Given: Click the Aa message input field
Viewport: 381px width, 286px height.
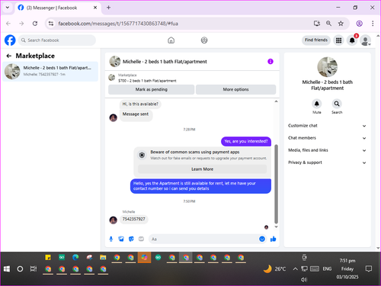Looking at the screenshot, I should [203, 239].
